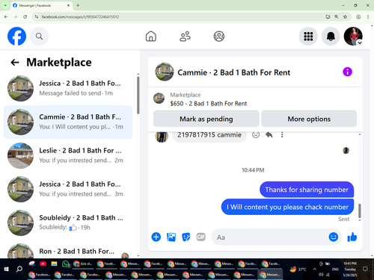Click the small seen-avatar under cammie message
The height and width of the screenshot is (280, 374).
(x=346, y=150)
